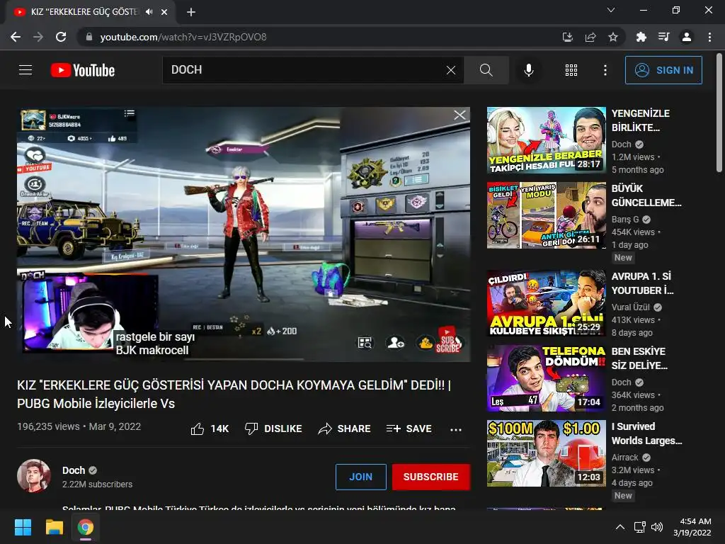Open Chrome profile avatar icon
Image resolution: width=725 pixels, height=544 pixels.
tap(687, 37)
